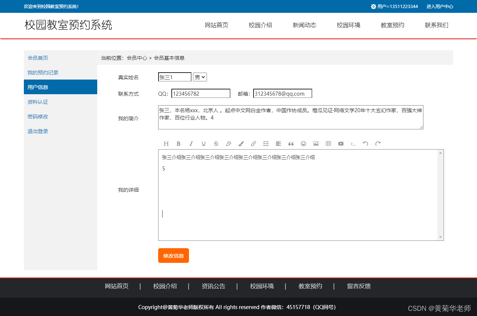The image size is (477, 316).
Task: Insert an emoji from the editor toolbar
Action: 303,143
